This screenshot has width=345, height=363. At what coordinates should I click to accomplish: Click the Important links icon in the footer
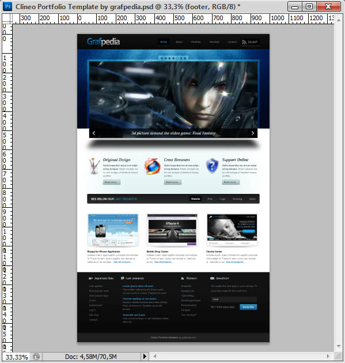pos(90,278)
